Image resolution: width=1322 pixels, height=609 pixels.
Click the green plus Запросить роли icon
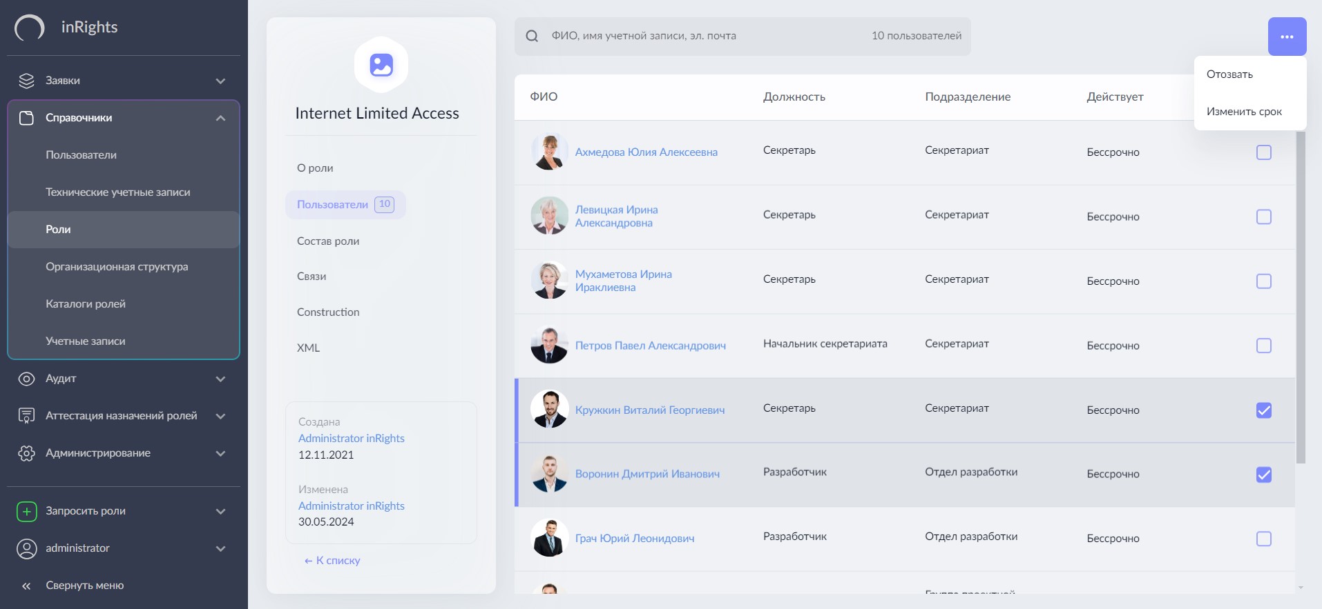26,511
